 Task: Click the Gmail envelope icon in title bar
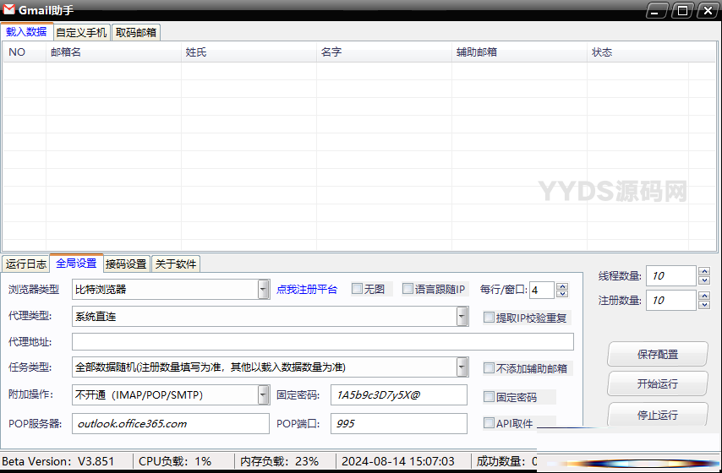[x=8, y=9]
